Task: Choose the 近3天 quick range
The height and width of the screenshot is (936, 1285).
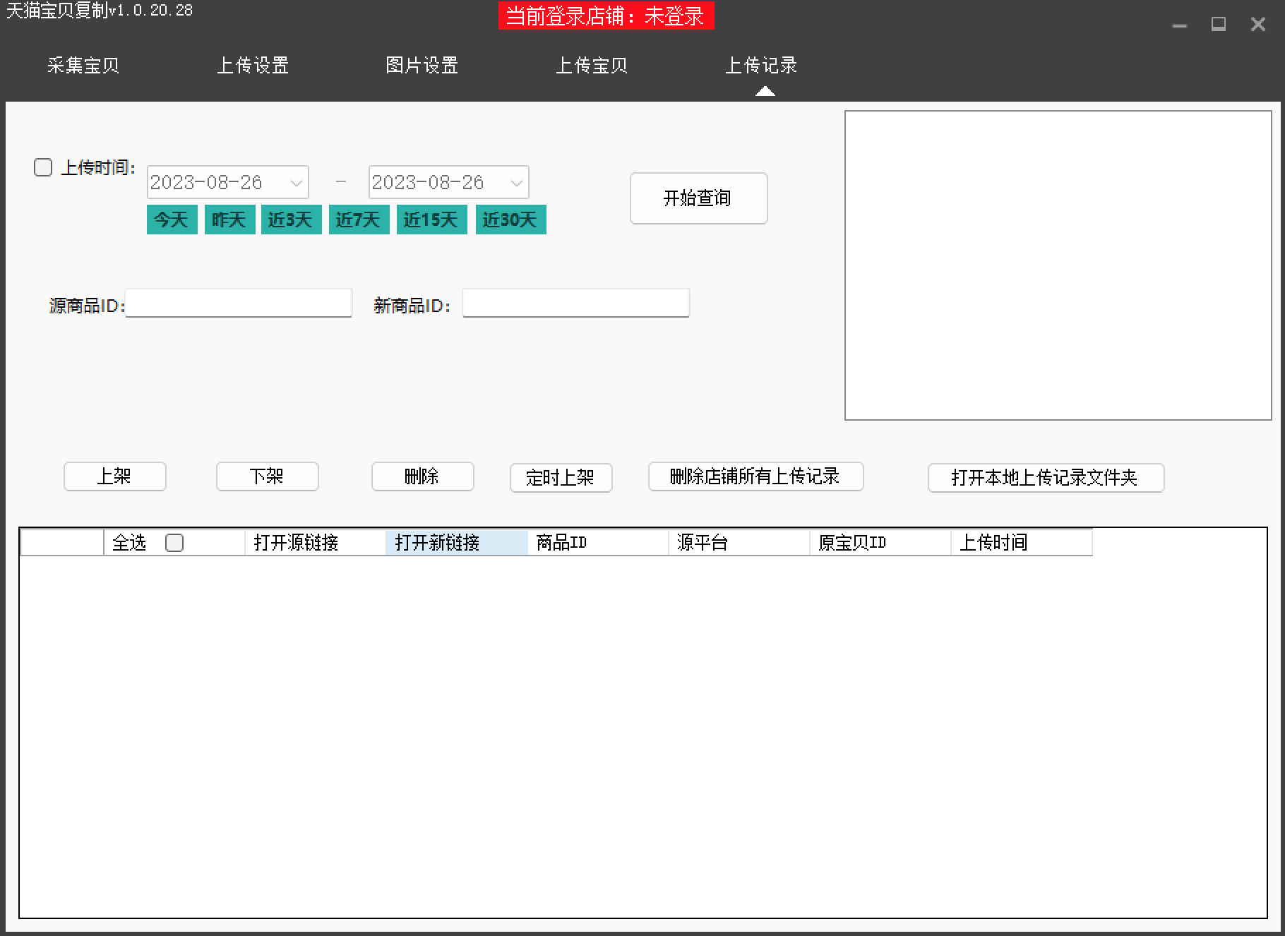Action: tap(291, 220)
